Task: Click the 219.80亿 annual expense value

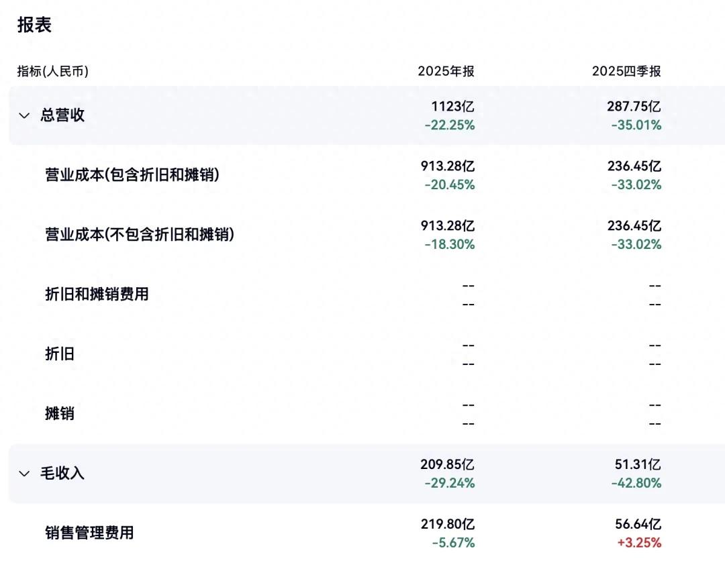Action: click(447, 524)
